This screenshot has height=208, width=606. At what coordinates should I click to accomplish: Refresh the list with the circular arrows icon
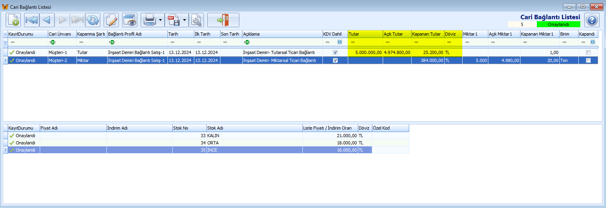point(93,20)
